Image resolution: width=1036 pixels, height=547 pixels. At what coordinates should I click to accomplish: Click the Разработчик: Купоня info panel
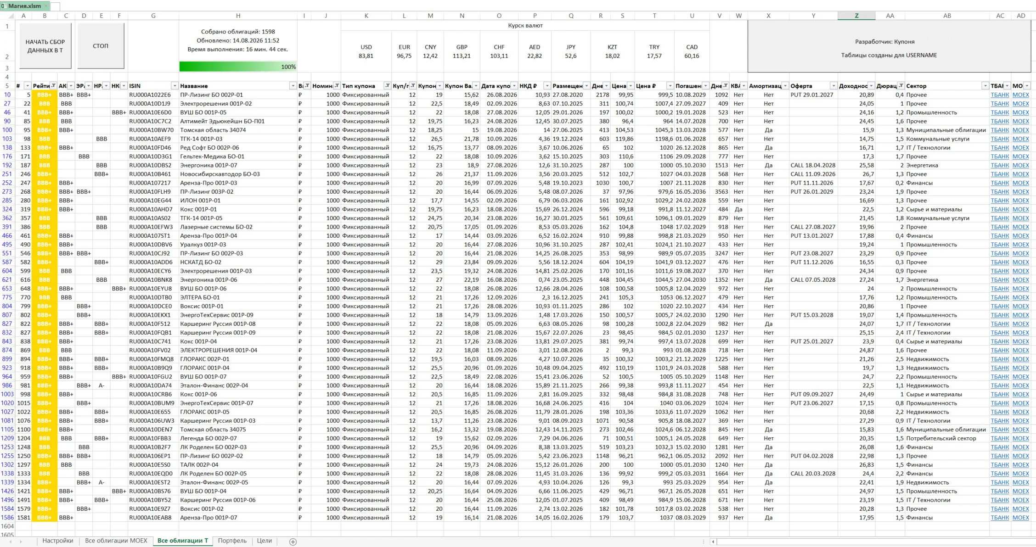(x=889, y=46)
